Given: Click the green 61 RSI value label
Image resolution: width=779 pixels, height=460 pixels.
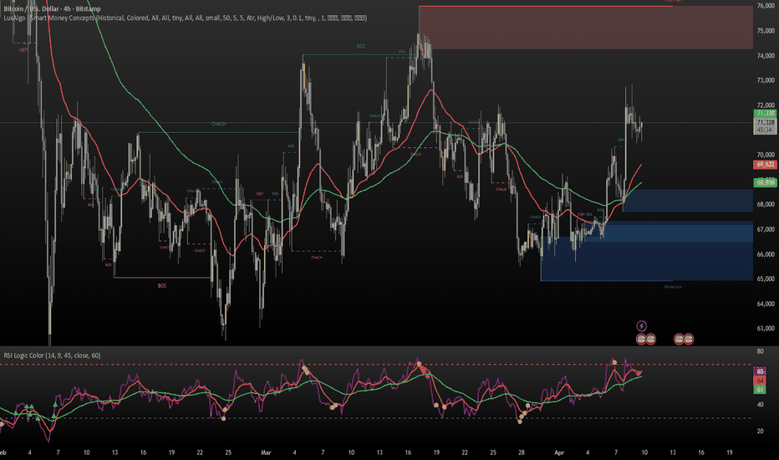Looking at the screenshot, I should pos(760,390).
